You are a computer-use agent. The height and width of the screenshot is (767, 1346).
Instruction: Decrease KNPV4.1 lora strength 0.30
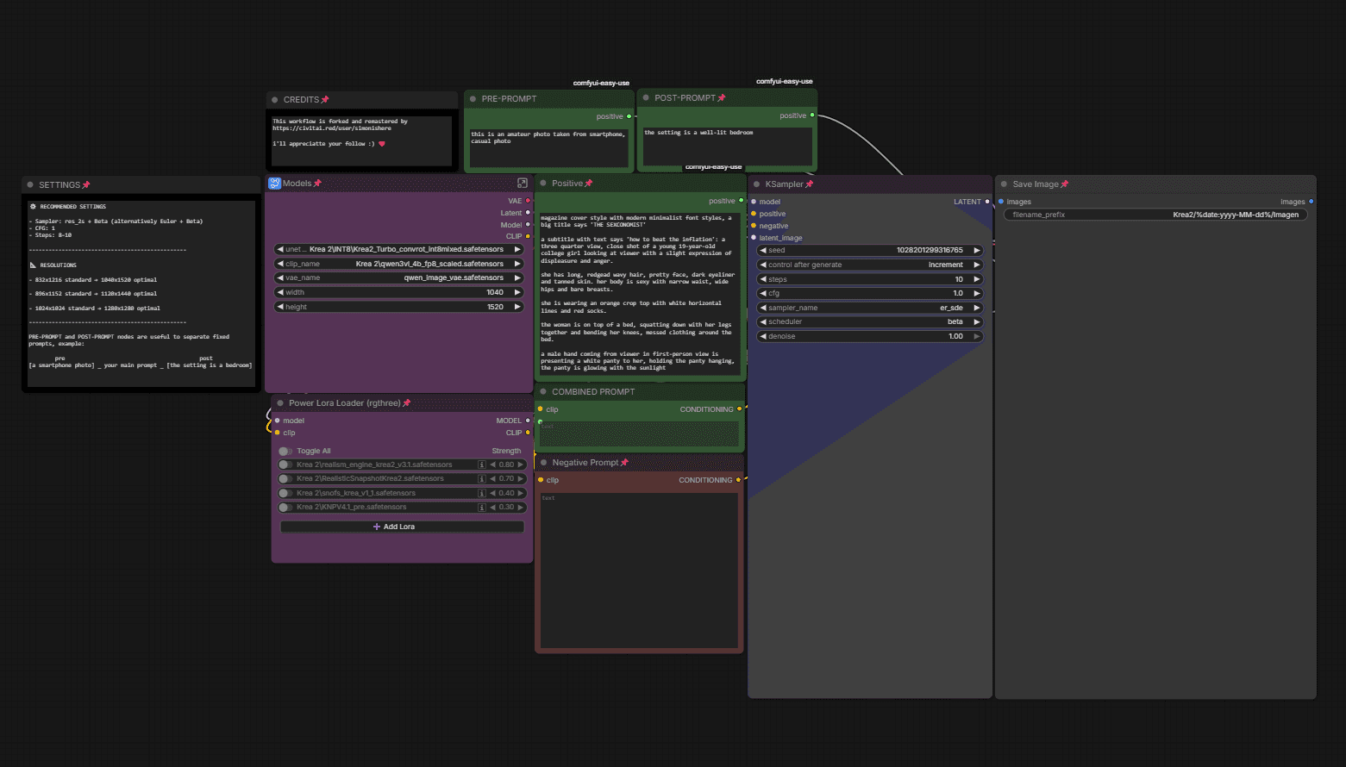tap(492, 507)
